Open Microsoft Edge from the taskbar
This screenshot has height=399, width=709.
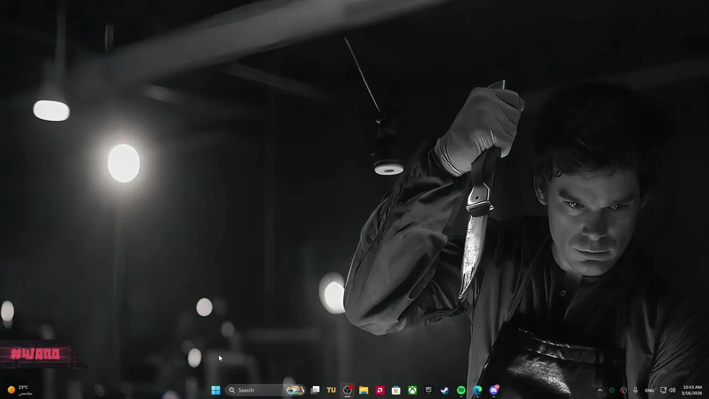(477, 390)
